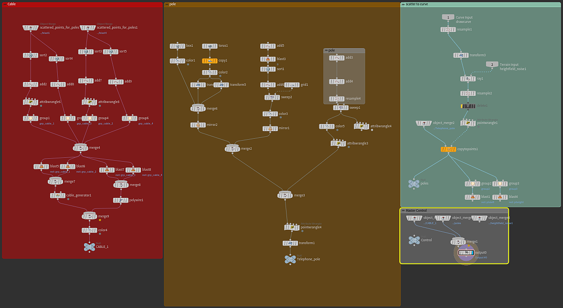Click the 'pointwrangle1' node label

pyautogui.click(x=487, y=123)
